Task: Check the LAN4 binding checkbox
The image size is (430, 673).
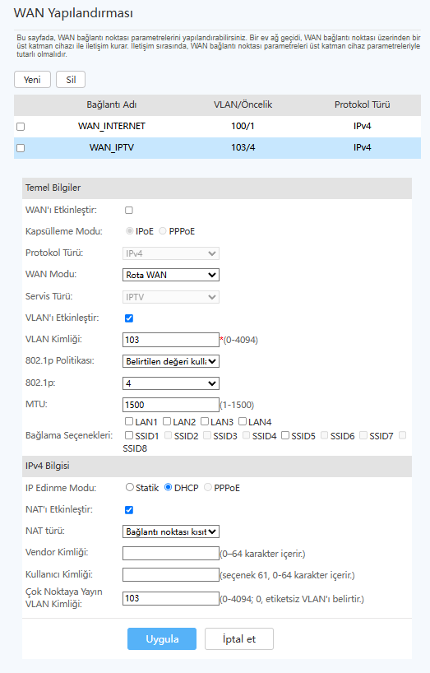Action: (x=243, y=421)
